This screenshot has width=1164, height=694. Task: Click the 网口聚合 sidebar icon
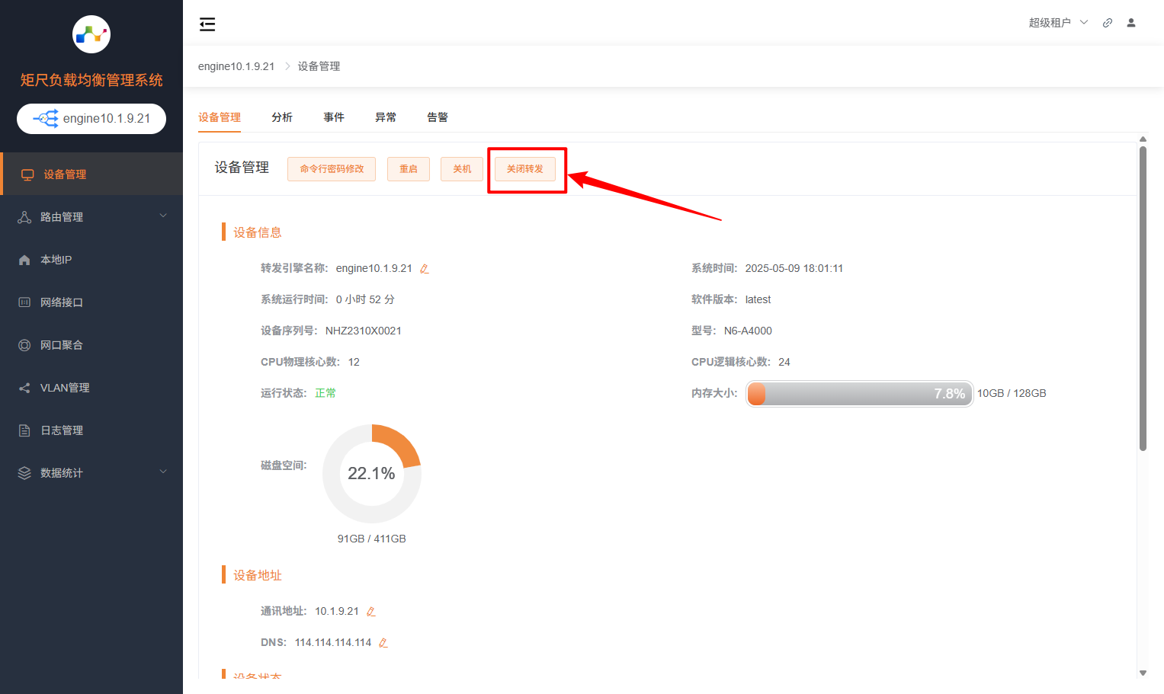coord(27,344)
